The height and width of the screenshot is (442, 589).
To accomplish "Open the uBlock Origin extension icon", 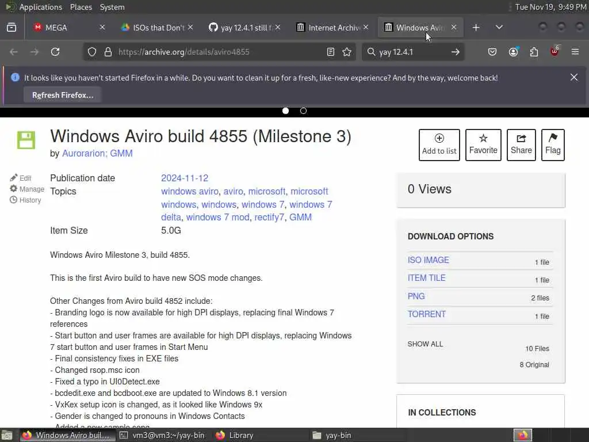I will (x=555, y=51).
